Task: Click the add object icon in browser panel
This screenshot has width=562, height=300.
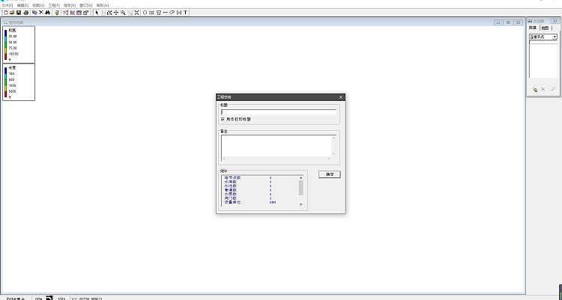Action: pyautogui.click(x=534, y=89)
